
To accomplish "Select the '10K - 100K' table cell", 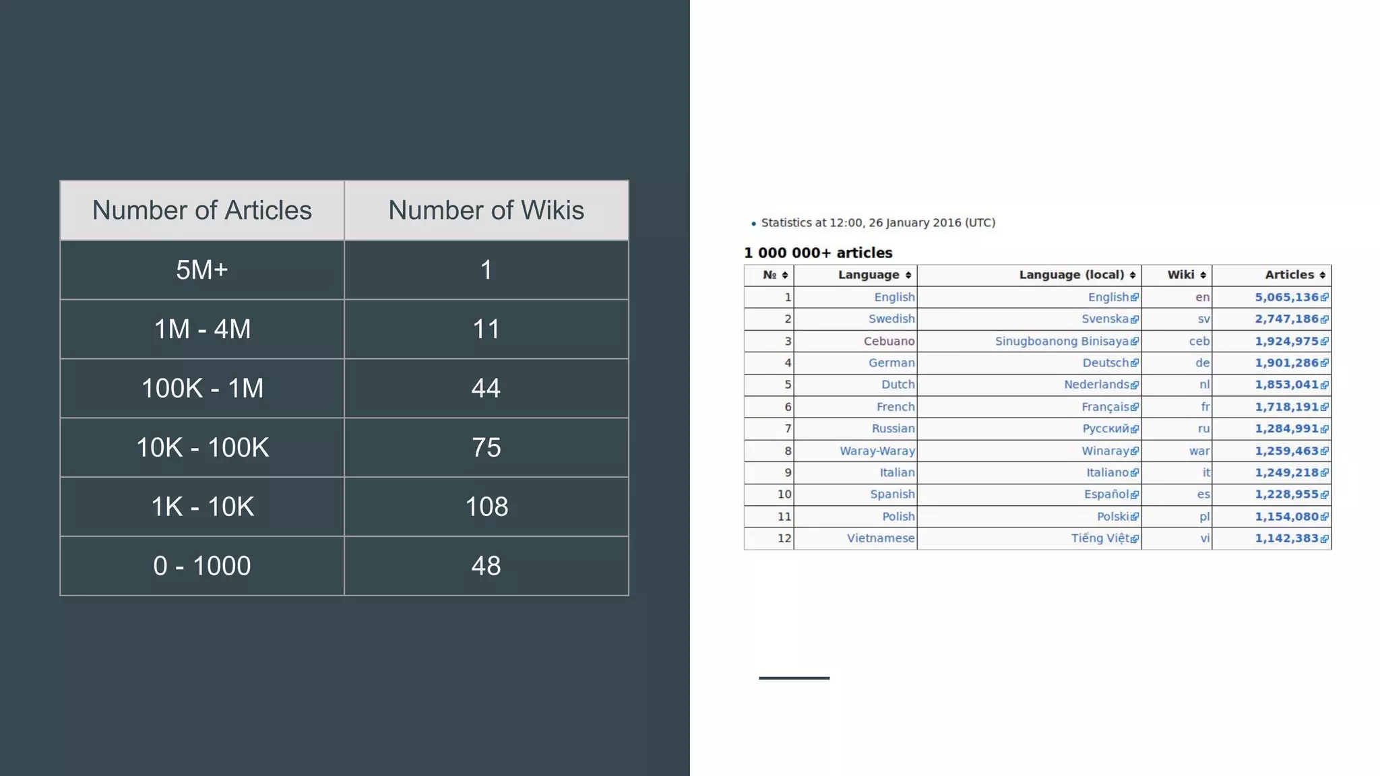I will [202, 448].
